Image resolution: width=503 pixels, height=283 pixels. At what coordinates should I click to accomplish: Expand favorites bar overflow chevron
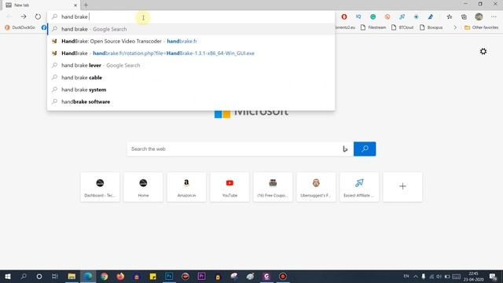tap(455, 28)
